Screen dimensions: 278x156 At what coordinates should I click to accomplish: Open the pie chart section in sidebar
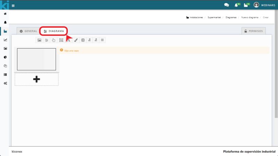coord(5,57)
